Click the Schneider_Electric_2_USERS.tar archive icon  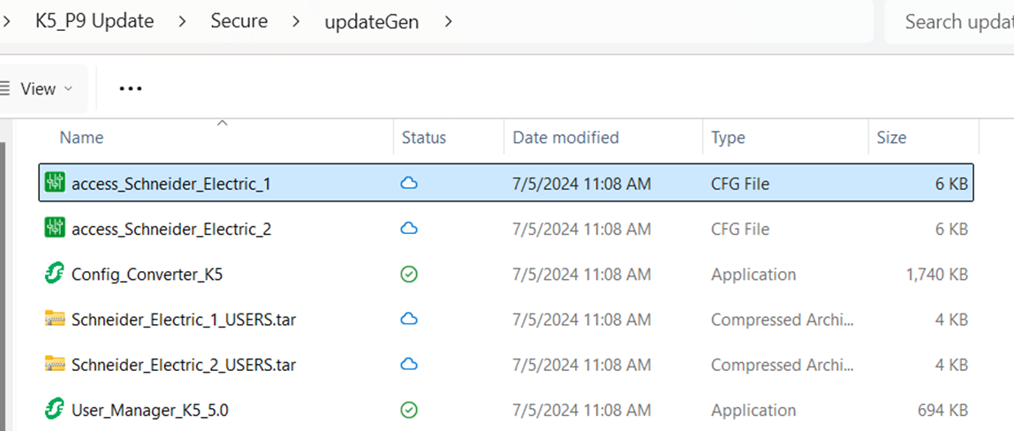tap(55, 365)
